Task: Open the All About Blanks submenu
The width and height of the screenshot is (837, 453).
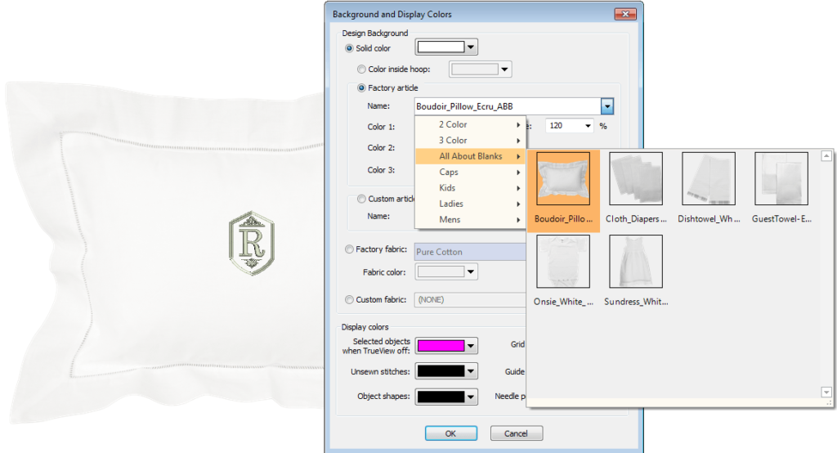Action: point(470,156)
